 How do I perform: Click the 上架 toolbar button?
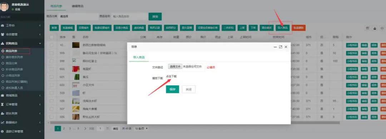tap(242, 28)
